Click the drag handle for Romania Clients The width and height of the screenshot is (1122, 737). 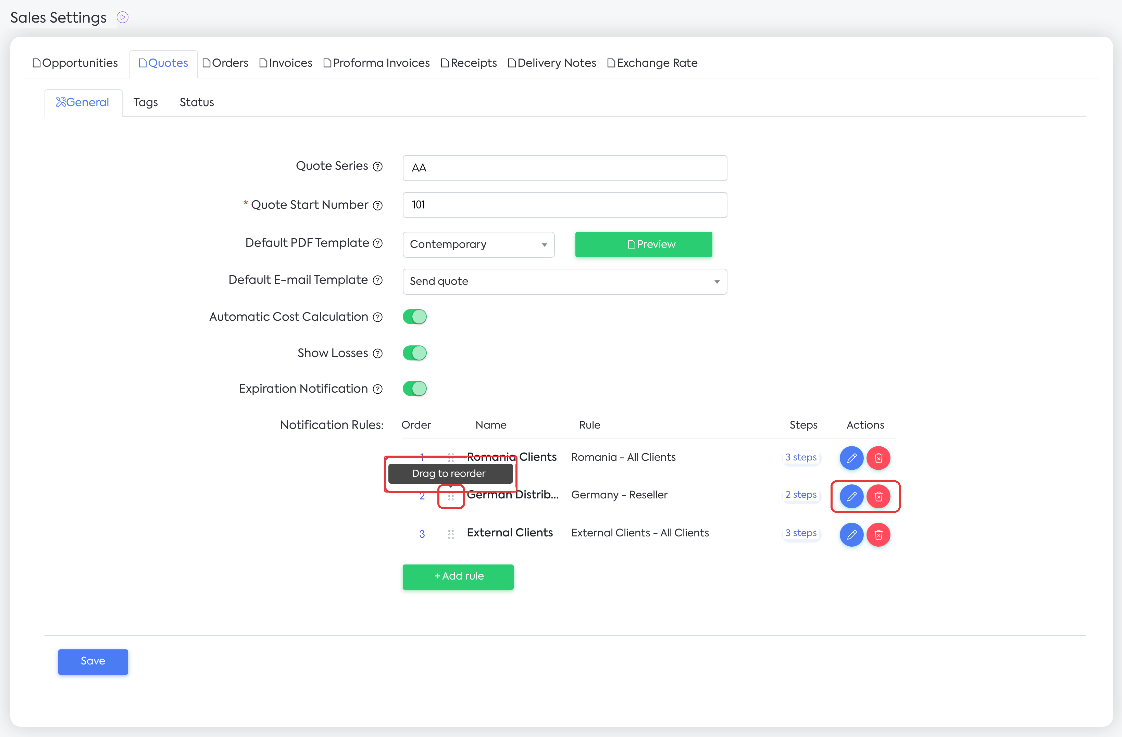coord(451,458)
